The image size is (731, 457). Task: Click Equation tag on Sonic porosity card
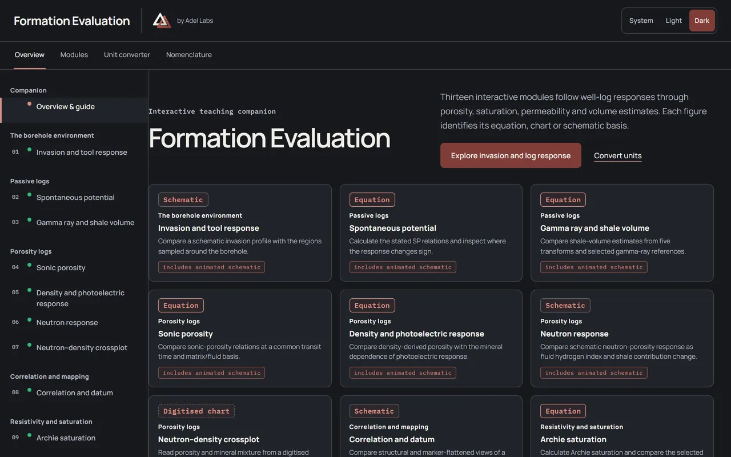pos(180,306)
